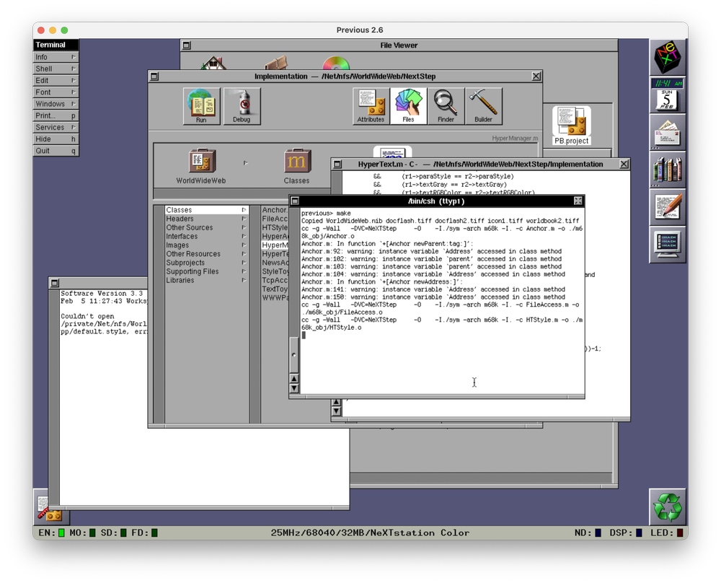Select the Classes briefcase icon
Screen dimensions: 721x583
[297, 161]
